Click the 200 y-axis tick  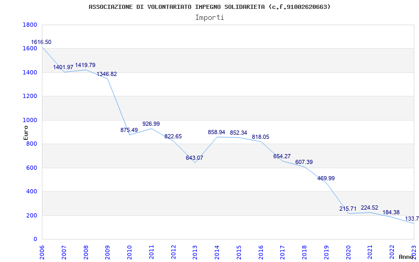tap(31, 215)
